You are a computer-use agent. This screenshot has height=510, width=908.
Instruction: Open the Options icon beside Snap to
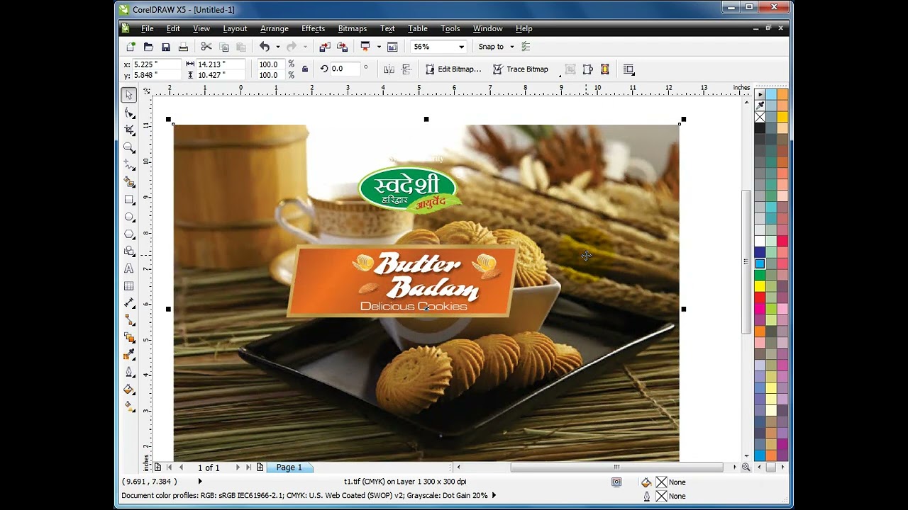click(x=526, y=47)
